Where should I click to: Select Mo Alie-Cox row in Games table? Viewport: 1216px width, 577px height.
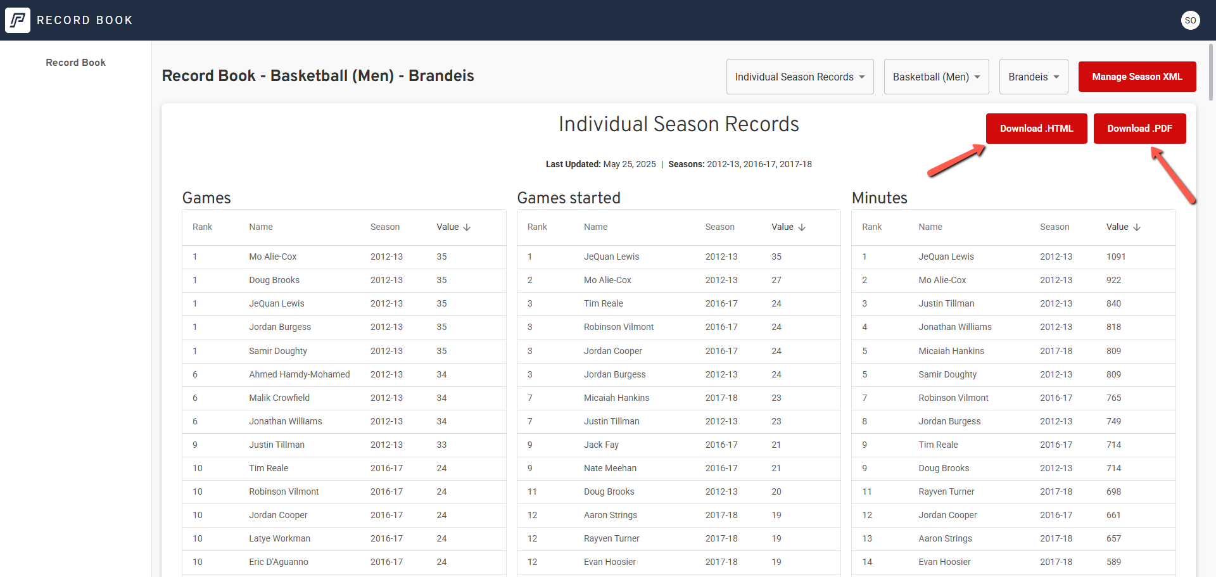pyautogui.click(x=344, y=257)
